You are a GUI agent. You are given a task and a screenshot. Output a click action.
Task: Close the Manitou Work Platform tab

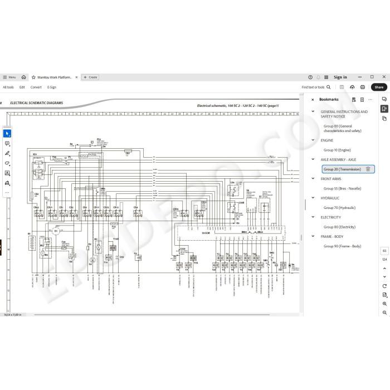[x=77, y=77]
